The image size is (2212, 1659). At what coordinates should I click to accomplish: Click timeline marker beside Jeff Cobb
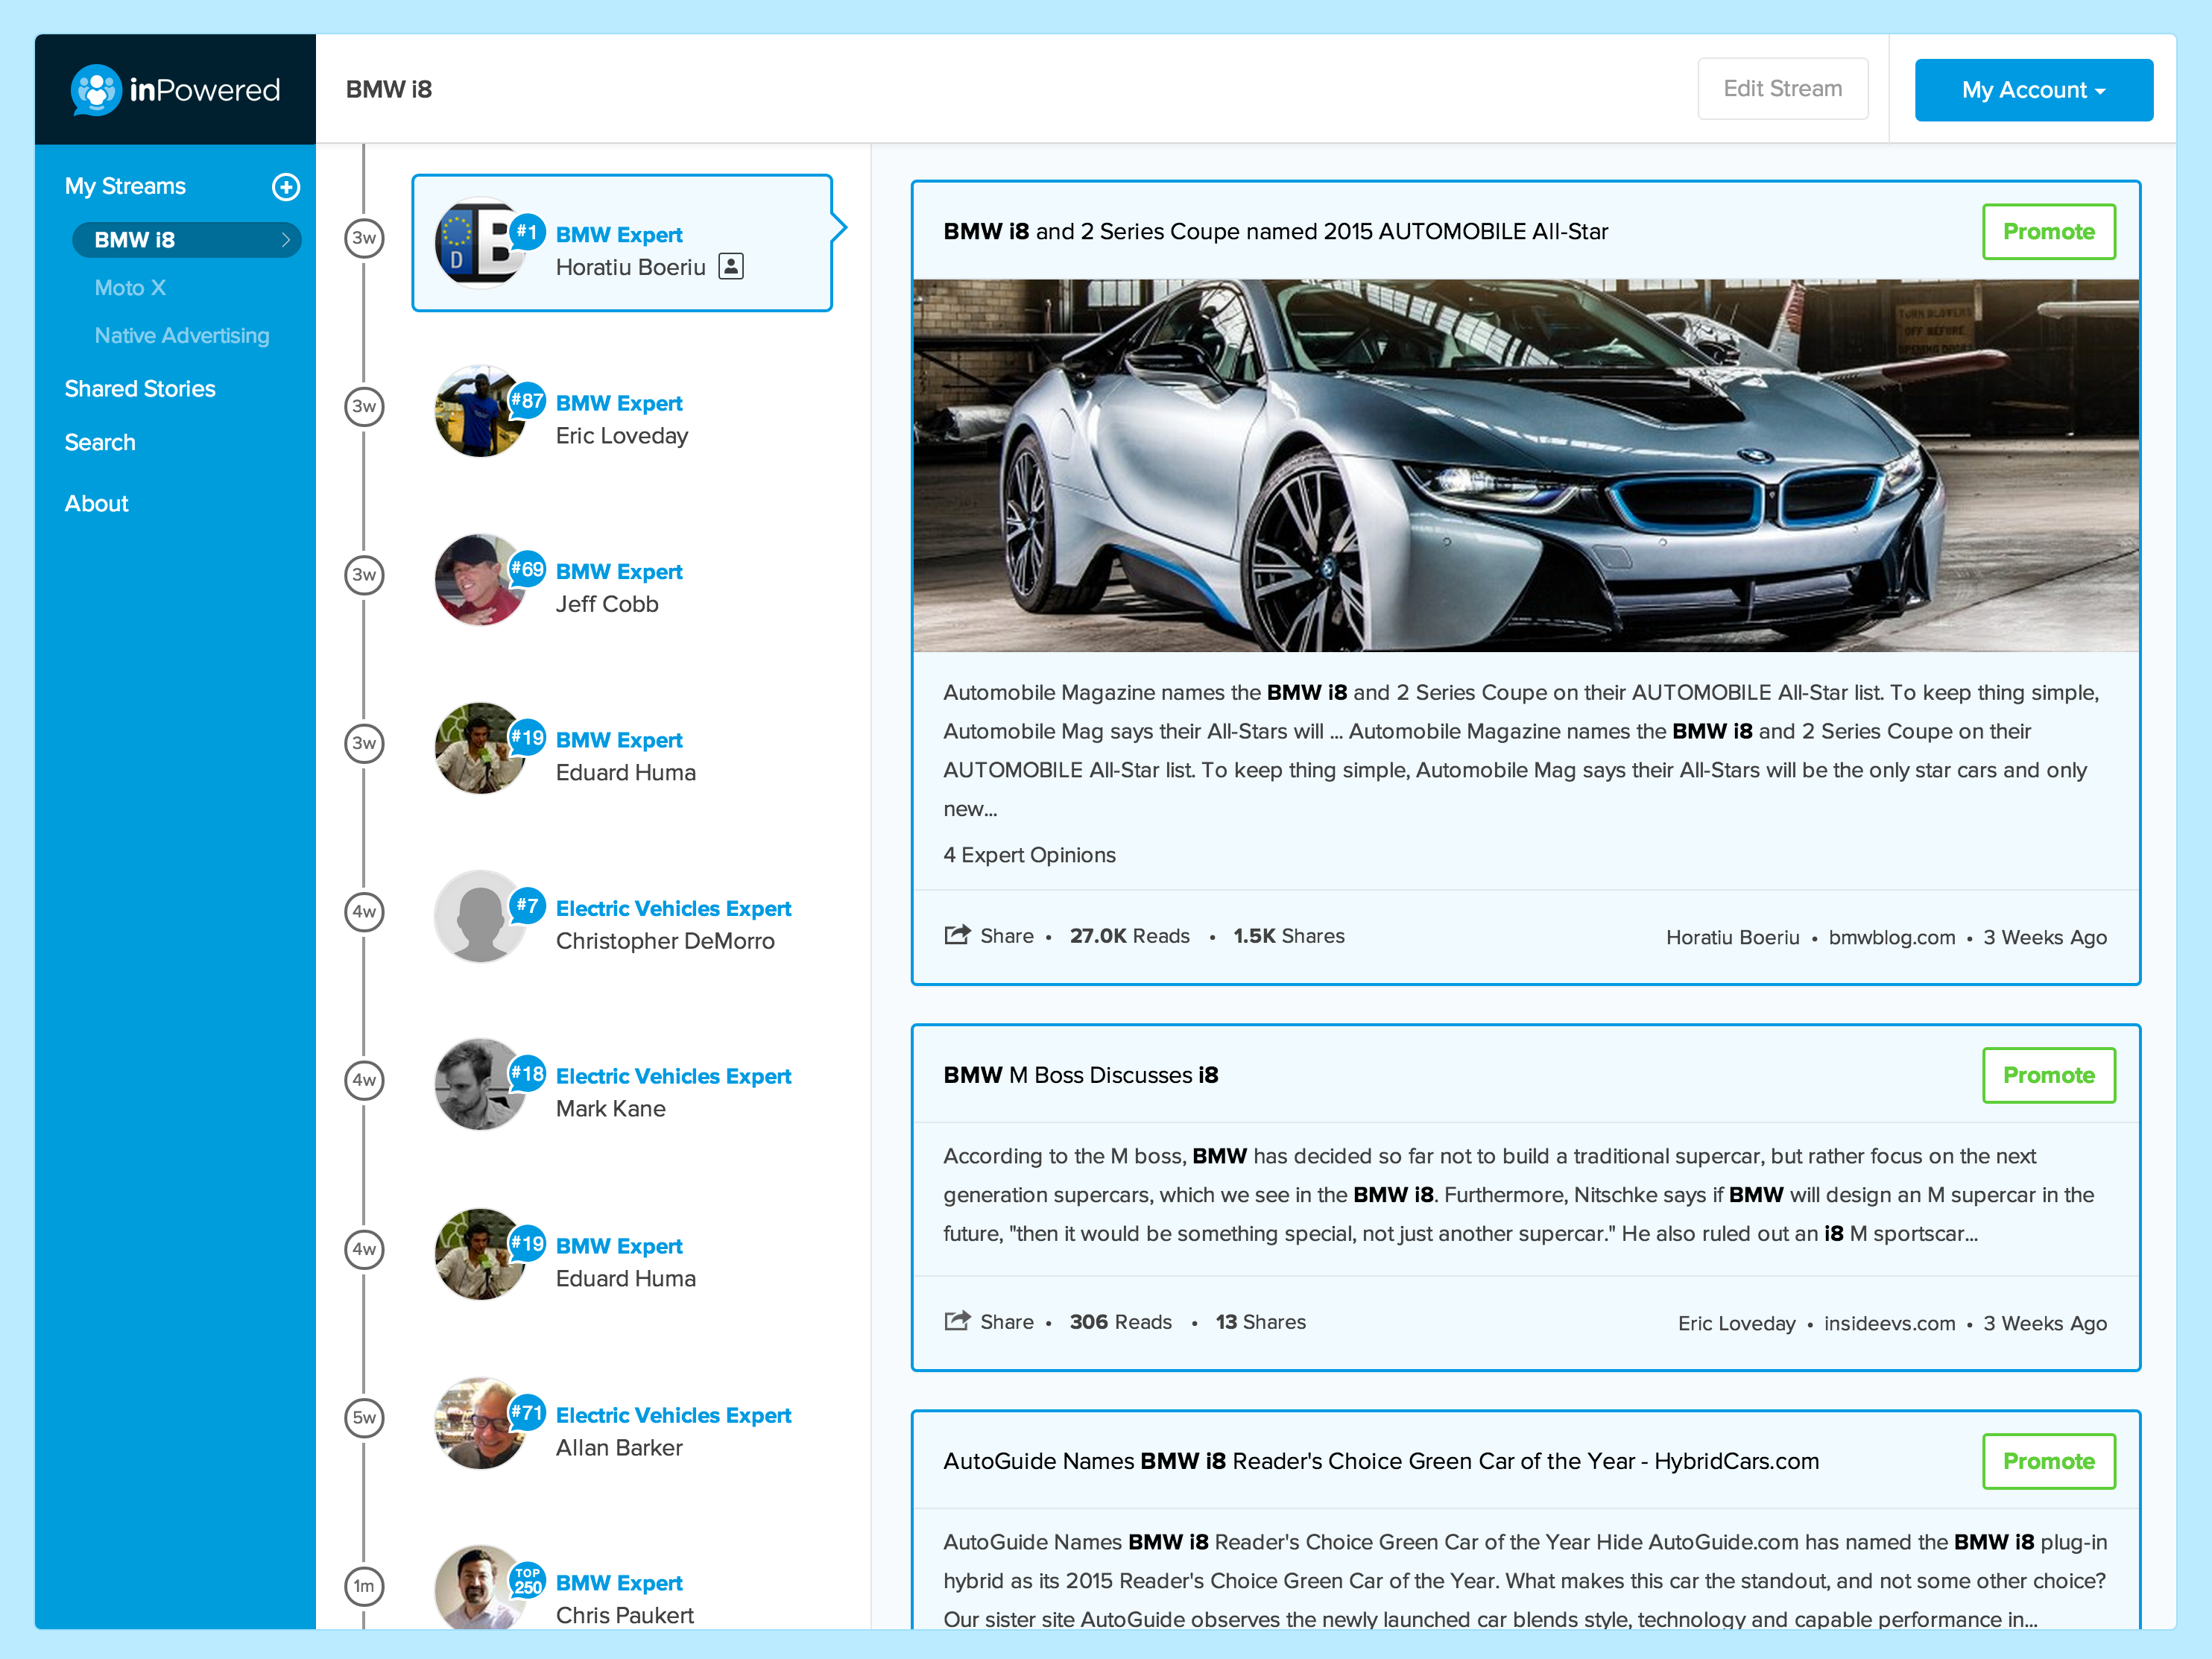tap(364, 575)
